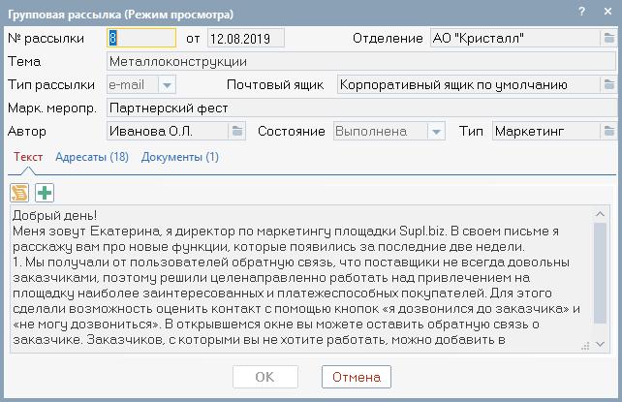Screen dimensions: 622x402
Task: Open the template scroll icon above text
Action: coord(19,193)
